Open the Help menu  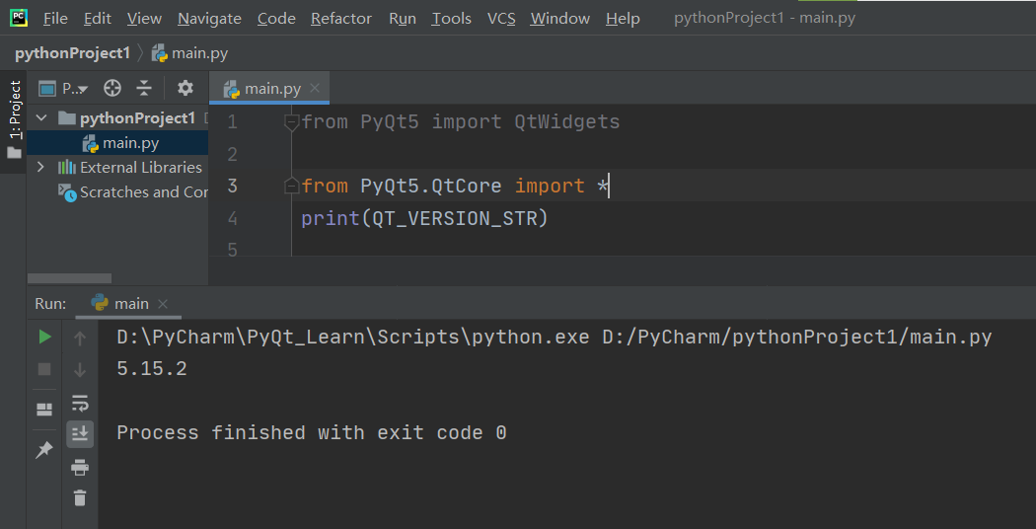(623, 19)
